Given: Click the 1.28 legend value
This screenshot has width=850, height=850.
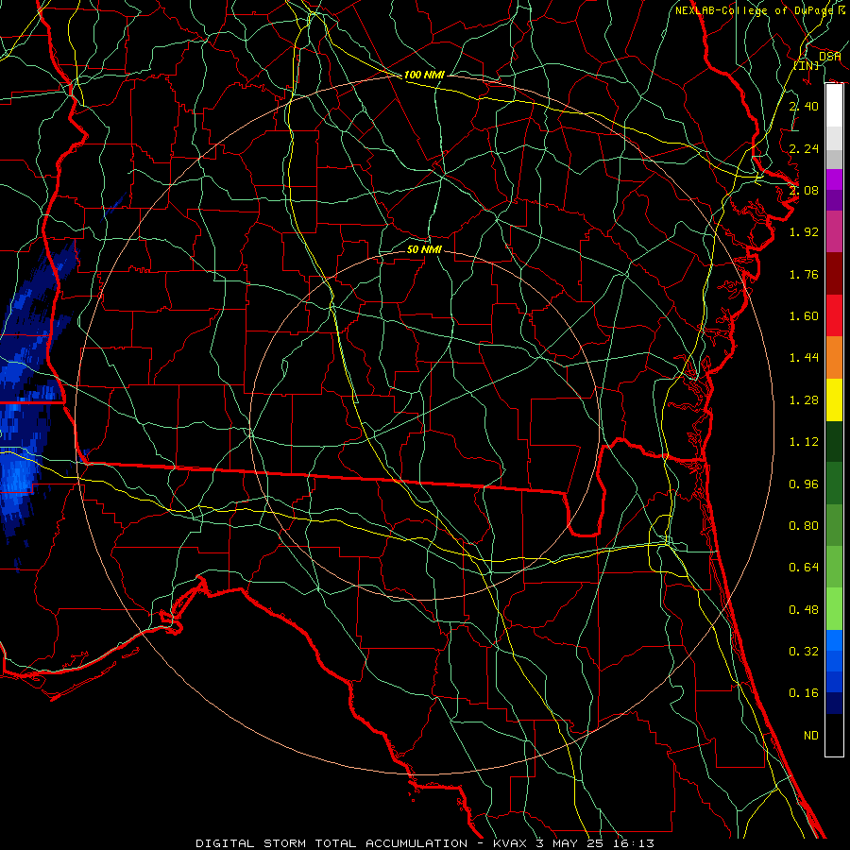Looking at the screenshot, I should [804, 400].
